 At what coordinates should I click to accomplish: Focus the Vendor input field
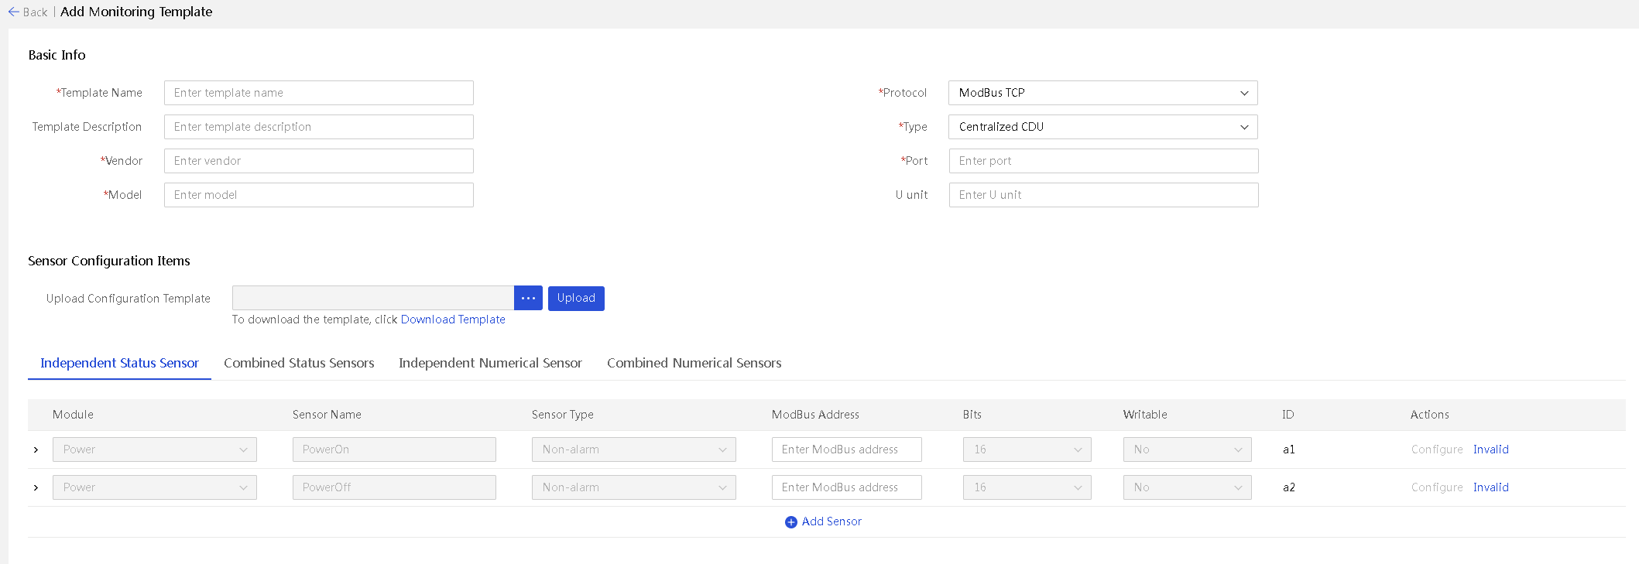[318, 161]
